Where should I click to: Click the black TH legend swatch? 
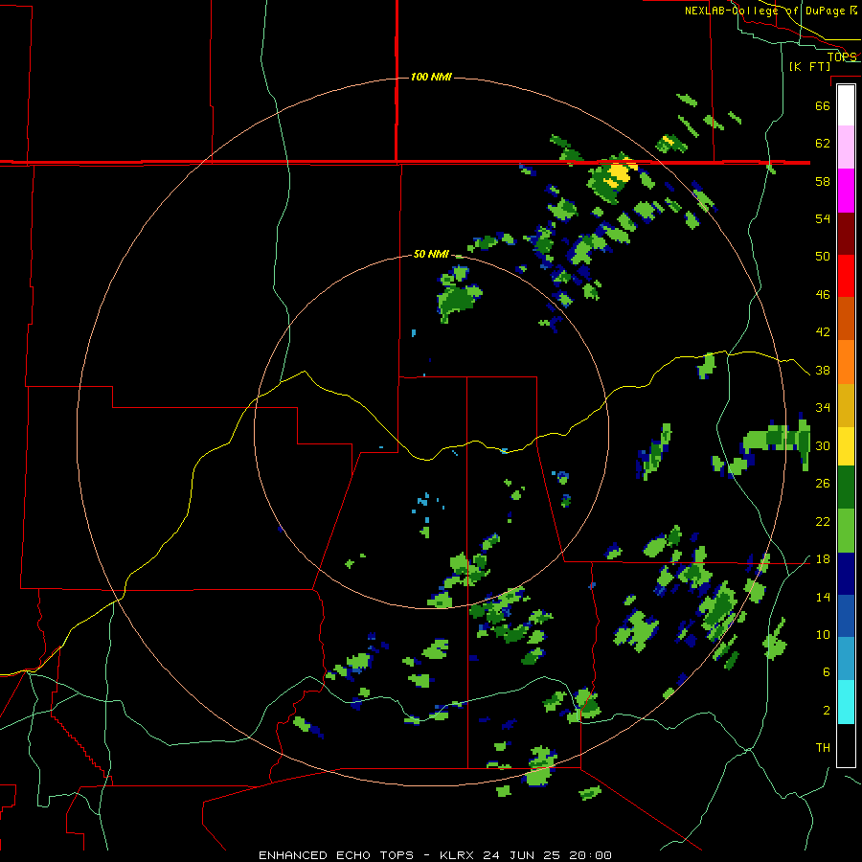[x=846, y=744]
